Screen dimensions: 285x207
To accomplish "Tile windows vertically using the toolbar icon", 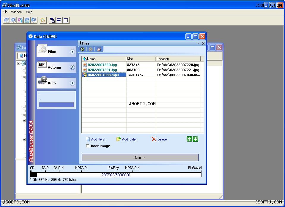I will pos(66,20).
